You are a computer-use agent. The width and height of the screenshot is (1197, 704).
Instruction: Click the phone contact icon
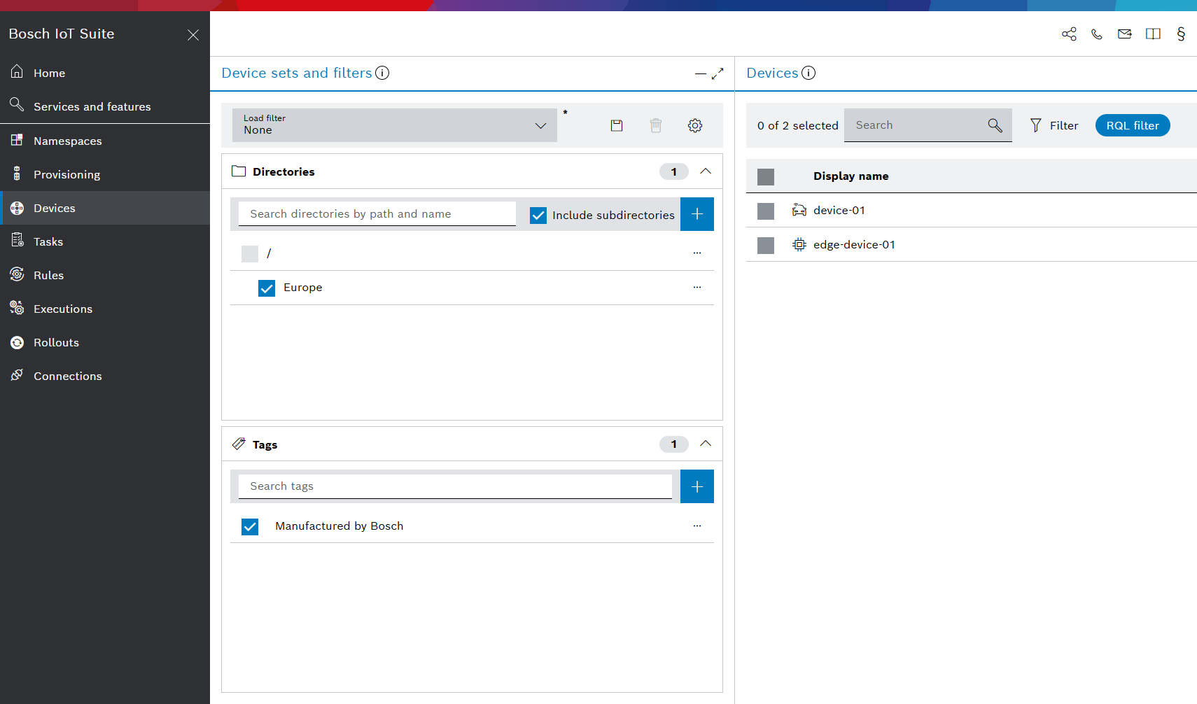pyautogui.click(x=1097, y=34)
